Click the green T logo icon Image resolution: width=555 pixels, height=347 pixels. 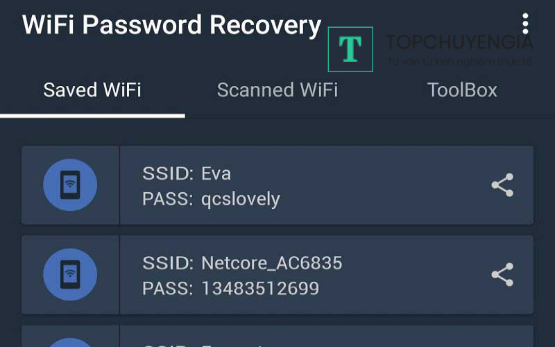pyautogui.click(x=350, y=49)
